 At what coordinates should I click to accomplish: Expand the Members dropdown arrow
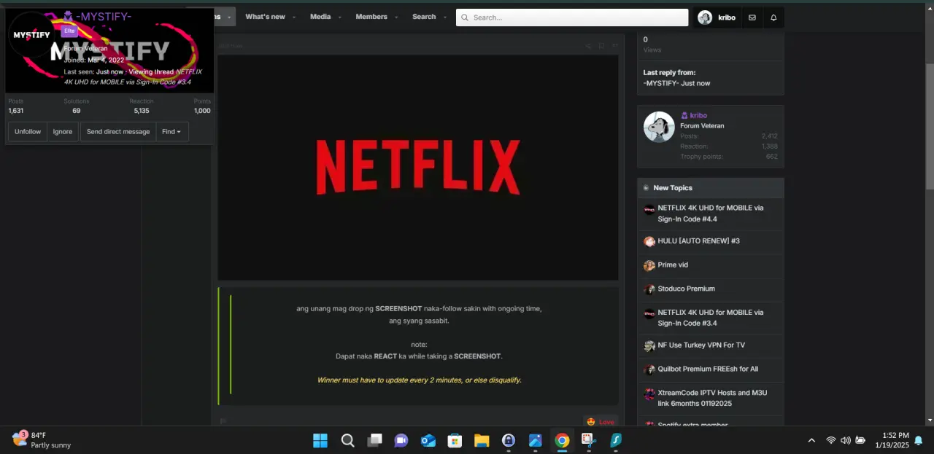coord(396,17)
